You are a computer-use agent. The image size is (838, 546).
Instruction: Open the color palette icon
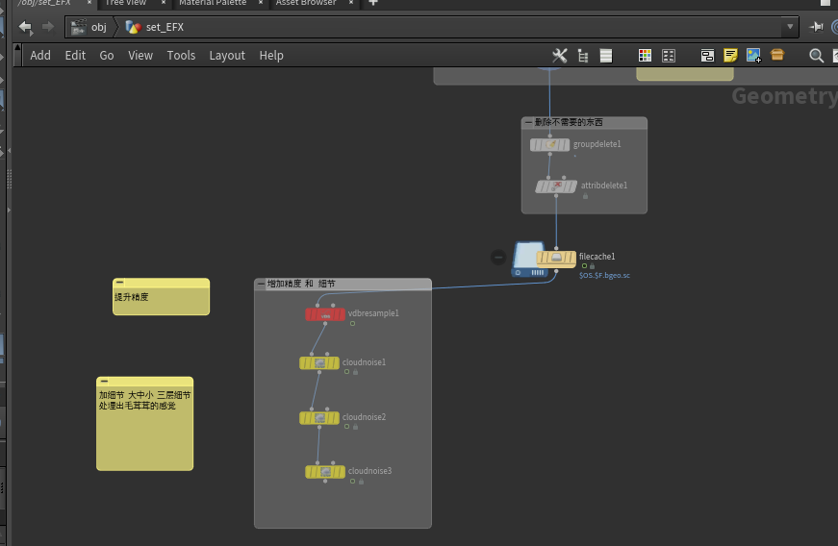point(645,56)
